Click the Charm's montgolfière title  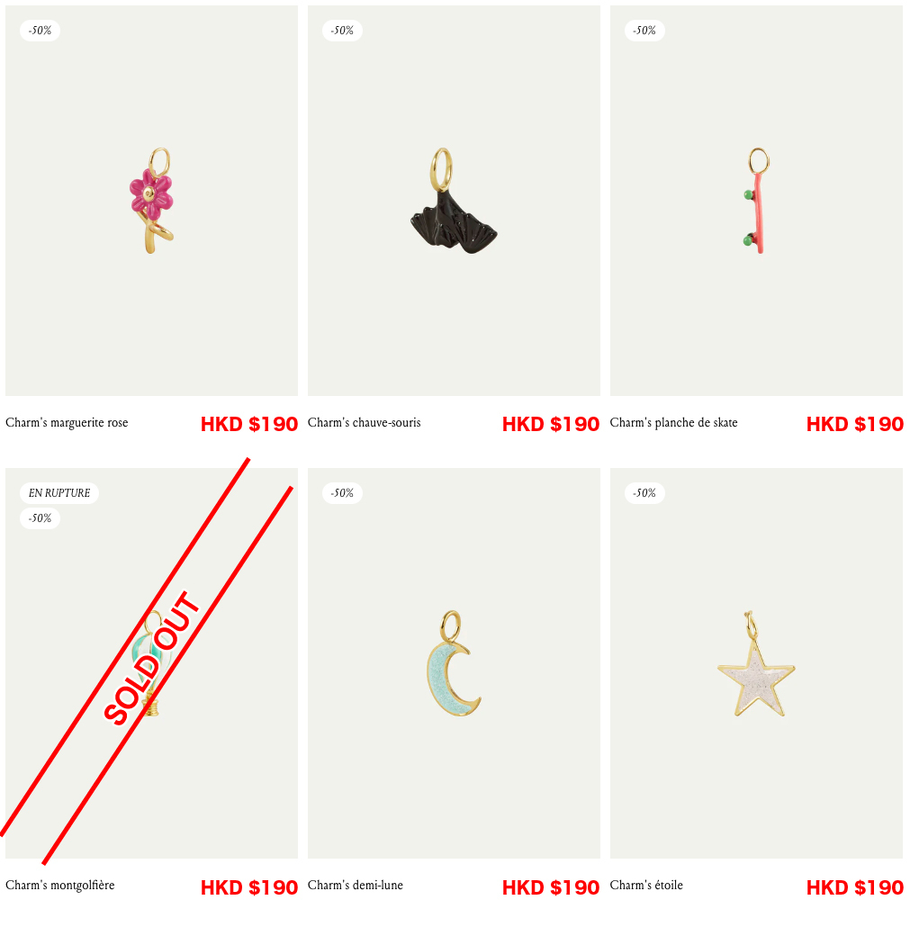click(59, 886)
